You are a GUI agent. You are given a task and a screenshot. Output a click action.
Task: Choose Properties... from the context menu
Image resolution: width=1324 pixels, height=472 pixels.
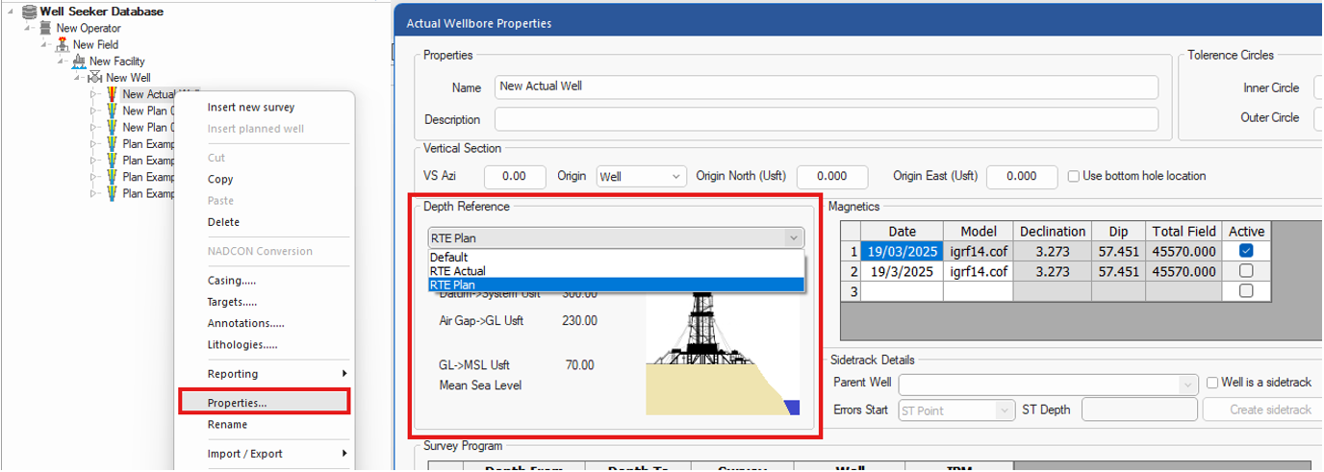(238, 403)
